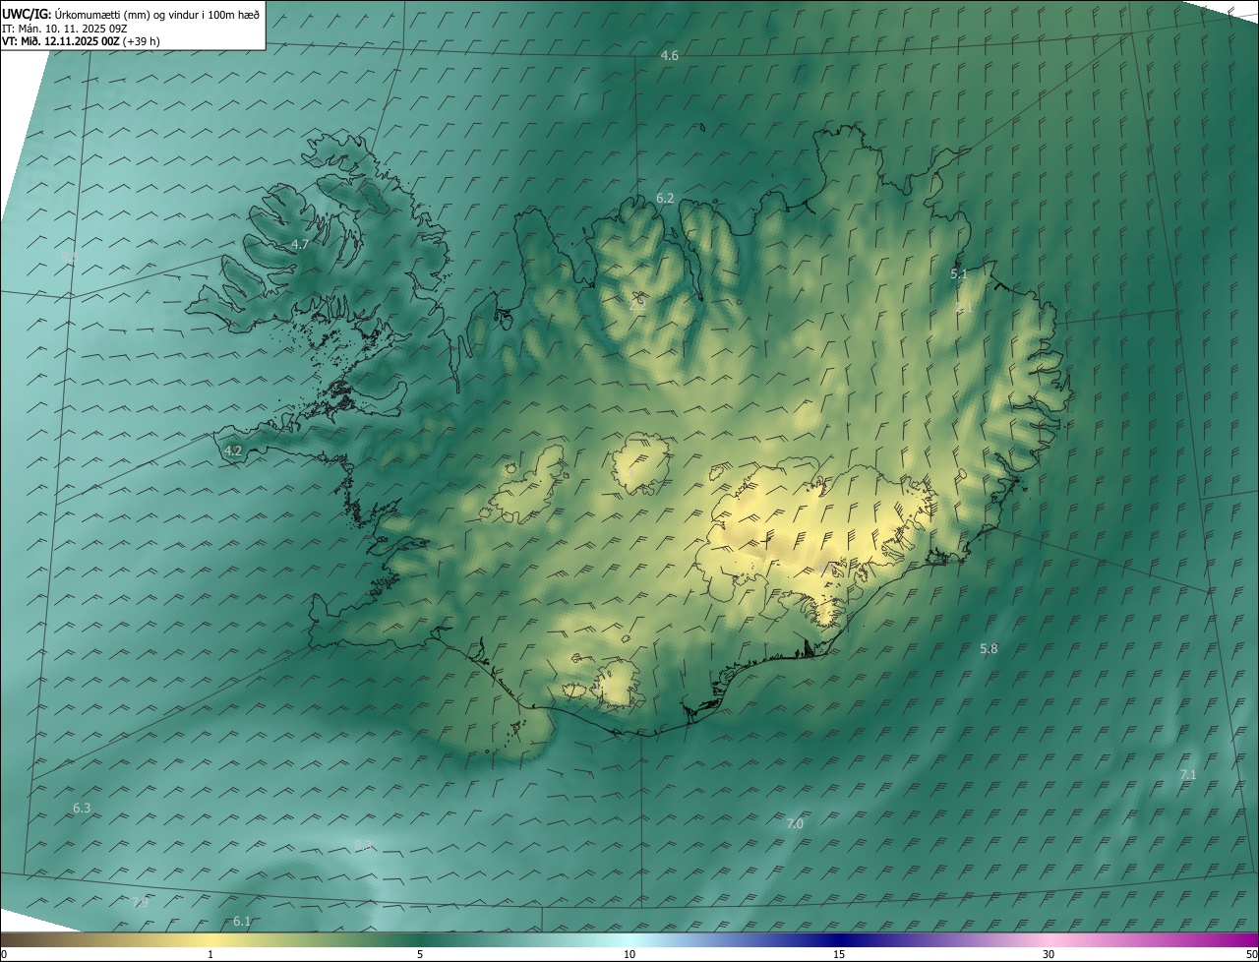
Task: Click the map value label "6.1"
Action: pos(242,922)
